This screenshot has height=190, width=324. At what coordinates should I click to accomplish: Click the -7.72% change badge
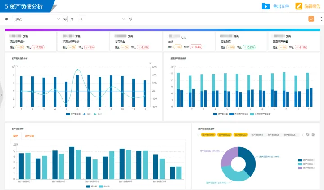tap(38, 47)
